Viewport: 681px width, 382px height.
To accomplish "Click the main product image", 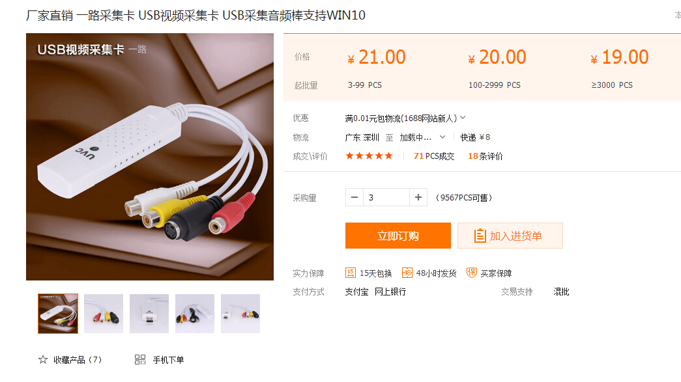I will click(150, 157).
